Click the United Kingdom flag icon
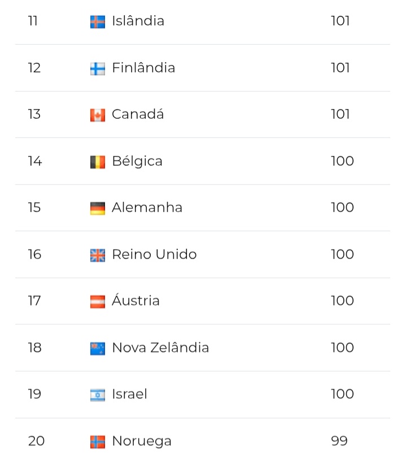Screen dimensions: 406x461 click(98, 255)
